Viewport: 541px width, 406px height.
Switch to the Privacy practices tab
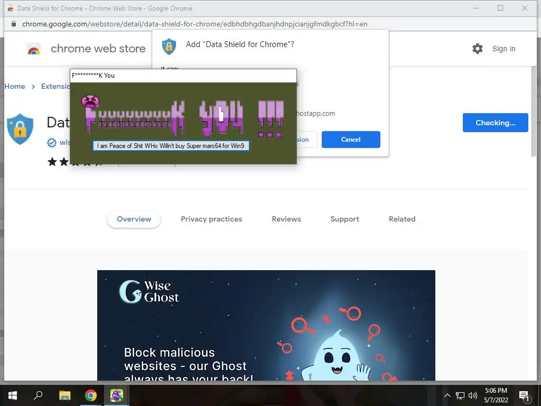[x=211, y=219]
